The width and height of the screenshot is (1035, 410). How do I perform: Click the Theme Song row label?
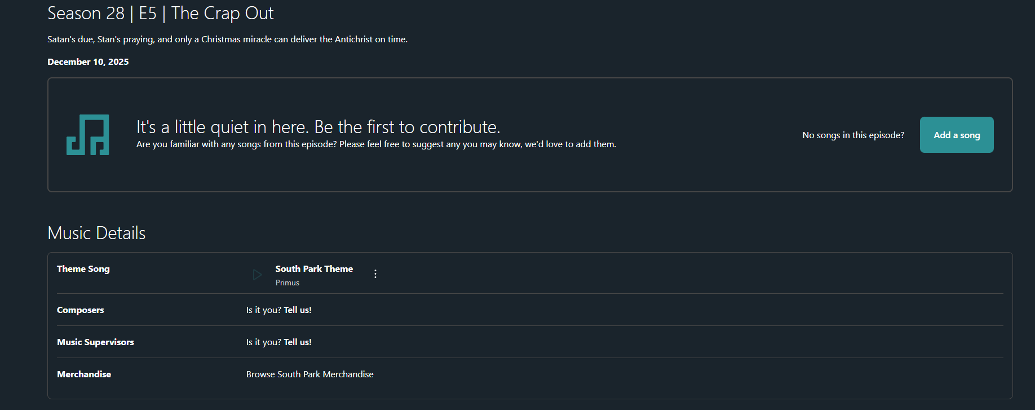click(83, 269)
